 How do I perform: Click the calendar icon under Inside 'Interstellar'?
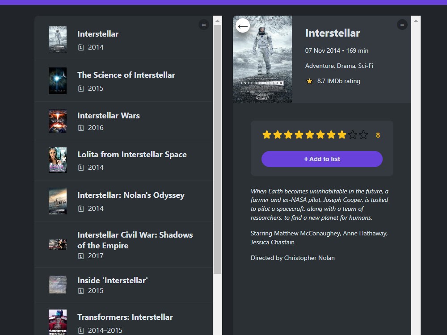(x=81, y=291)
